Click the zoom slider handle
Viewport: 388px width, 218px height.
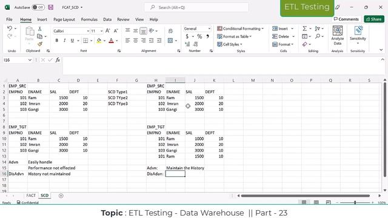point(355,202)
